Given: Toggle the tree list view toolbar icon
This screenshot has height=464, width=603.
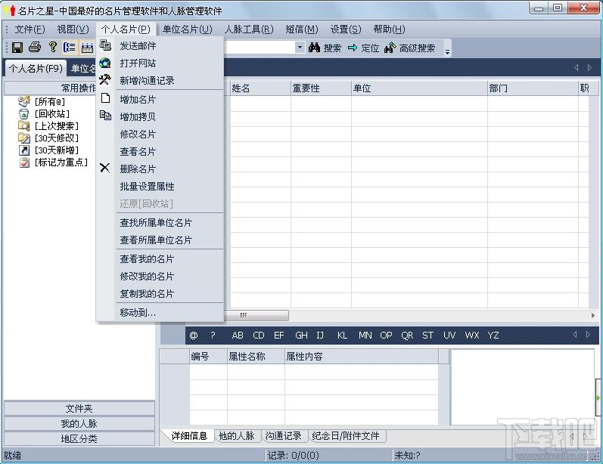Looking at the screenshot, I should pyautogui.click(x=70, y=48).
